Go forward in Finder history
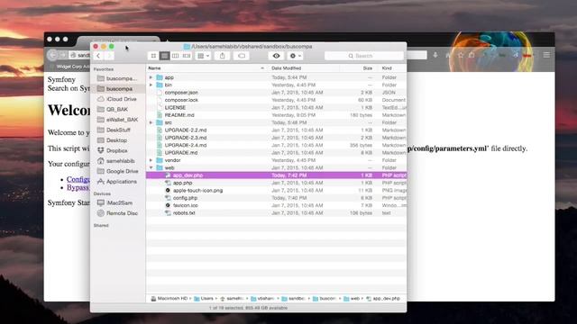The height and width of the screenshot is (324, 577). (109, 56)
